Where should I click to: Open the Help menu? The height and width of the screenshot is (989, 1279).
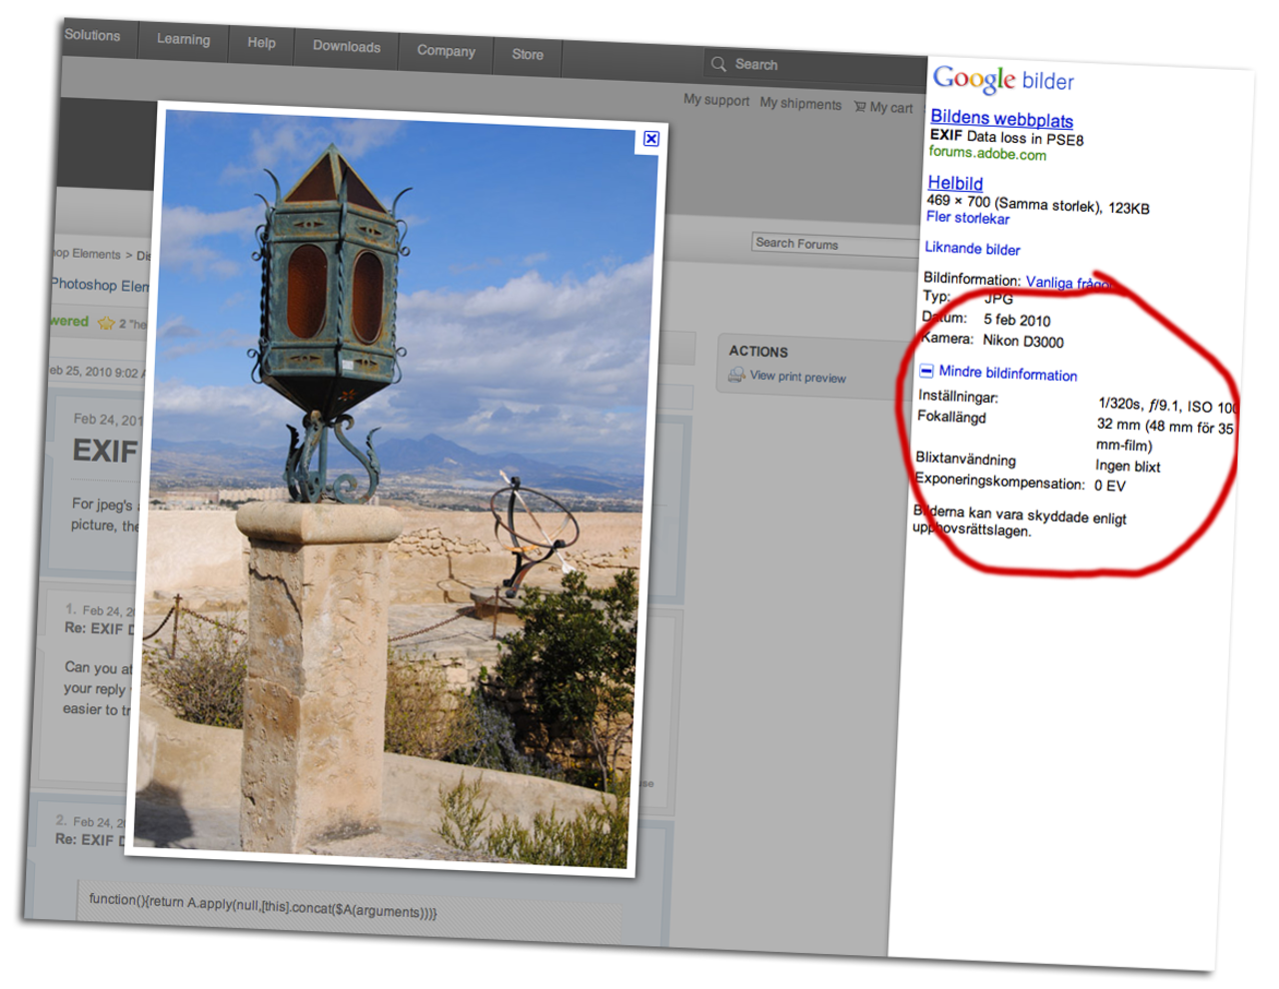[261, 43]
